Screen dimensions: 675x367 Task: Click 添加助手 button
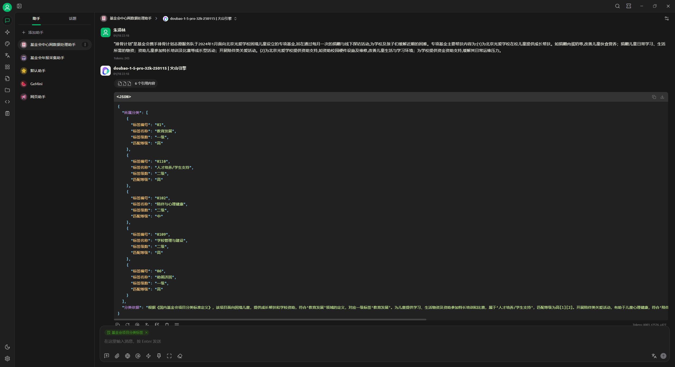click(33, 32)
